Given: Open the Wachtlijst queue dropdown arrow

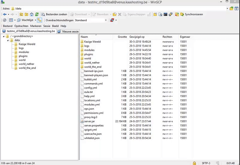Looking at the screenshot, I should click(34, 20).
